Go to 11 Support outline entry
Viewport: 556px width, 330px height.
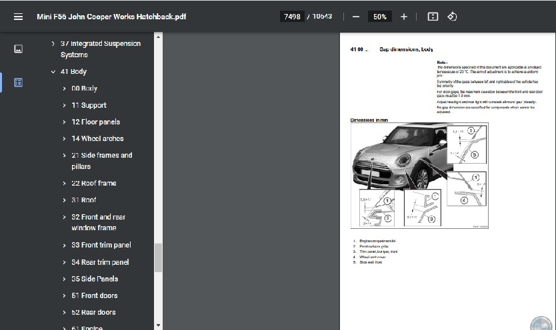pyautogui.click(x=89, y=105)
